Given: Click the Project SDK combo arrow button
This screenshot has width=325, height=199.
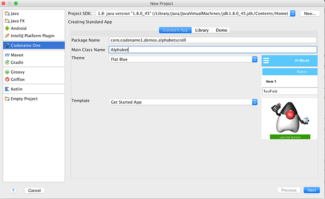Looking at the screenshot, I should [x=292, y=13].
